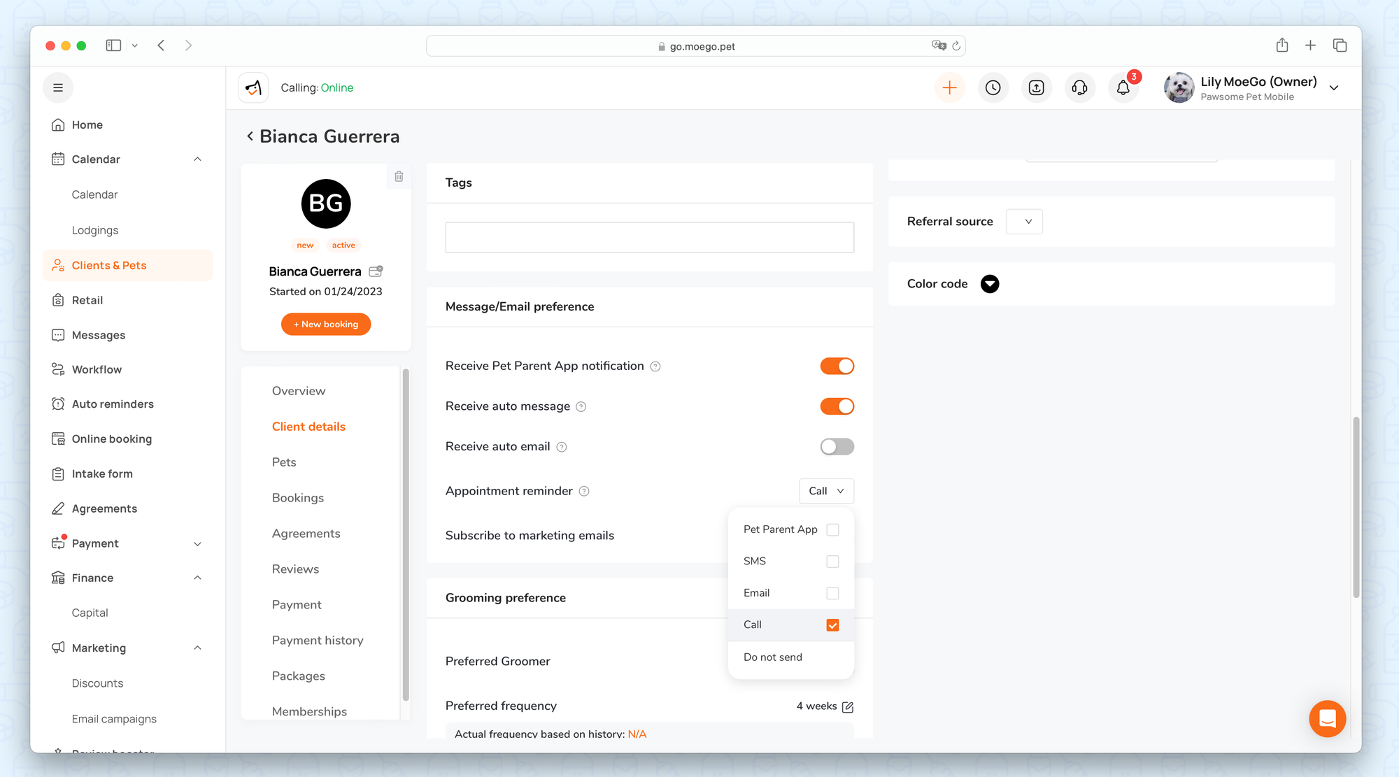Select Do not send option
This screenshot has height=777, width=1399.
(773, 657)
